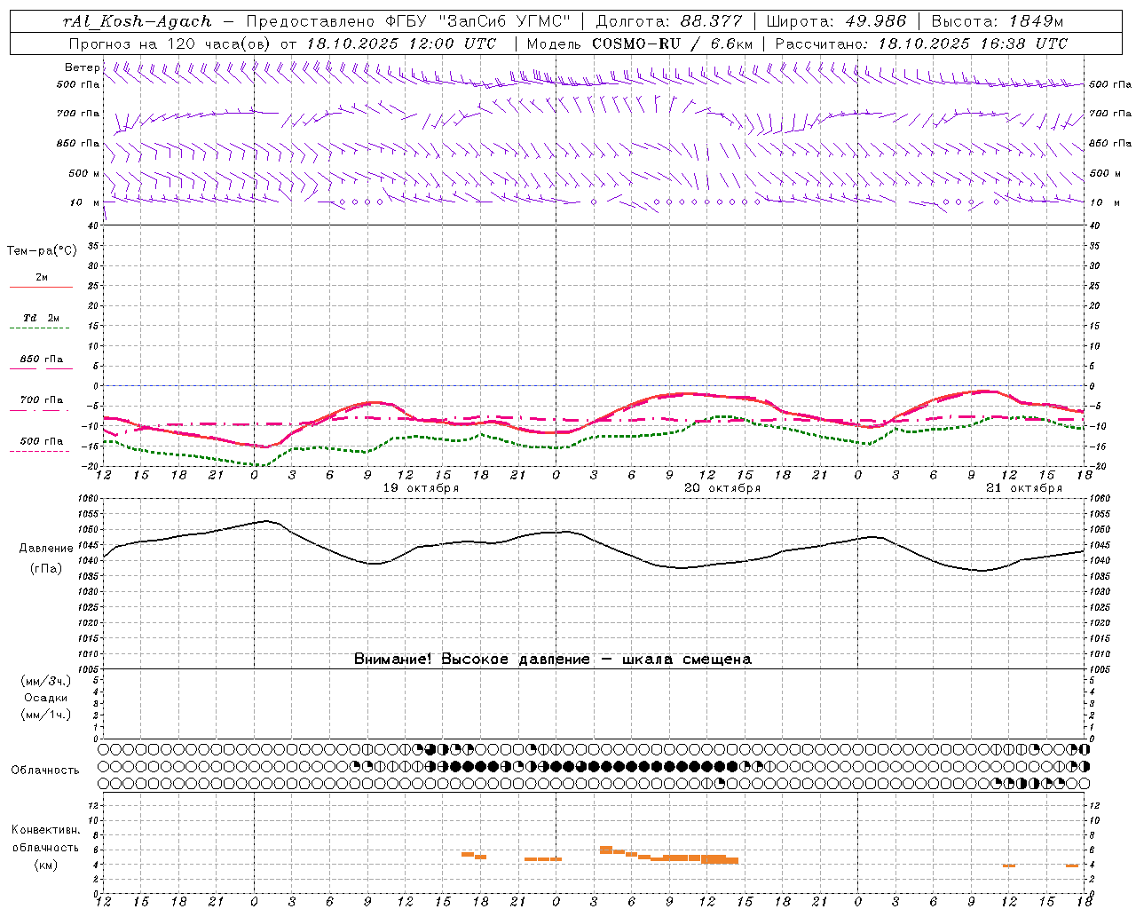Screen dimensions: 1136x909
Task: Select the longitude value Долгота: 88.377
Action: [x=669, y=21]
